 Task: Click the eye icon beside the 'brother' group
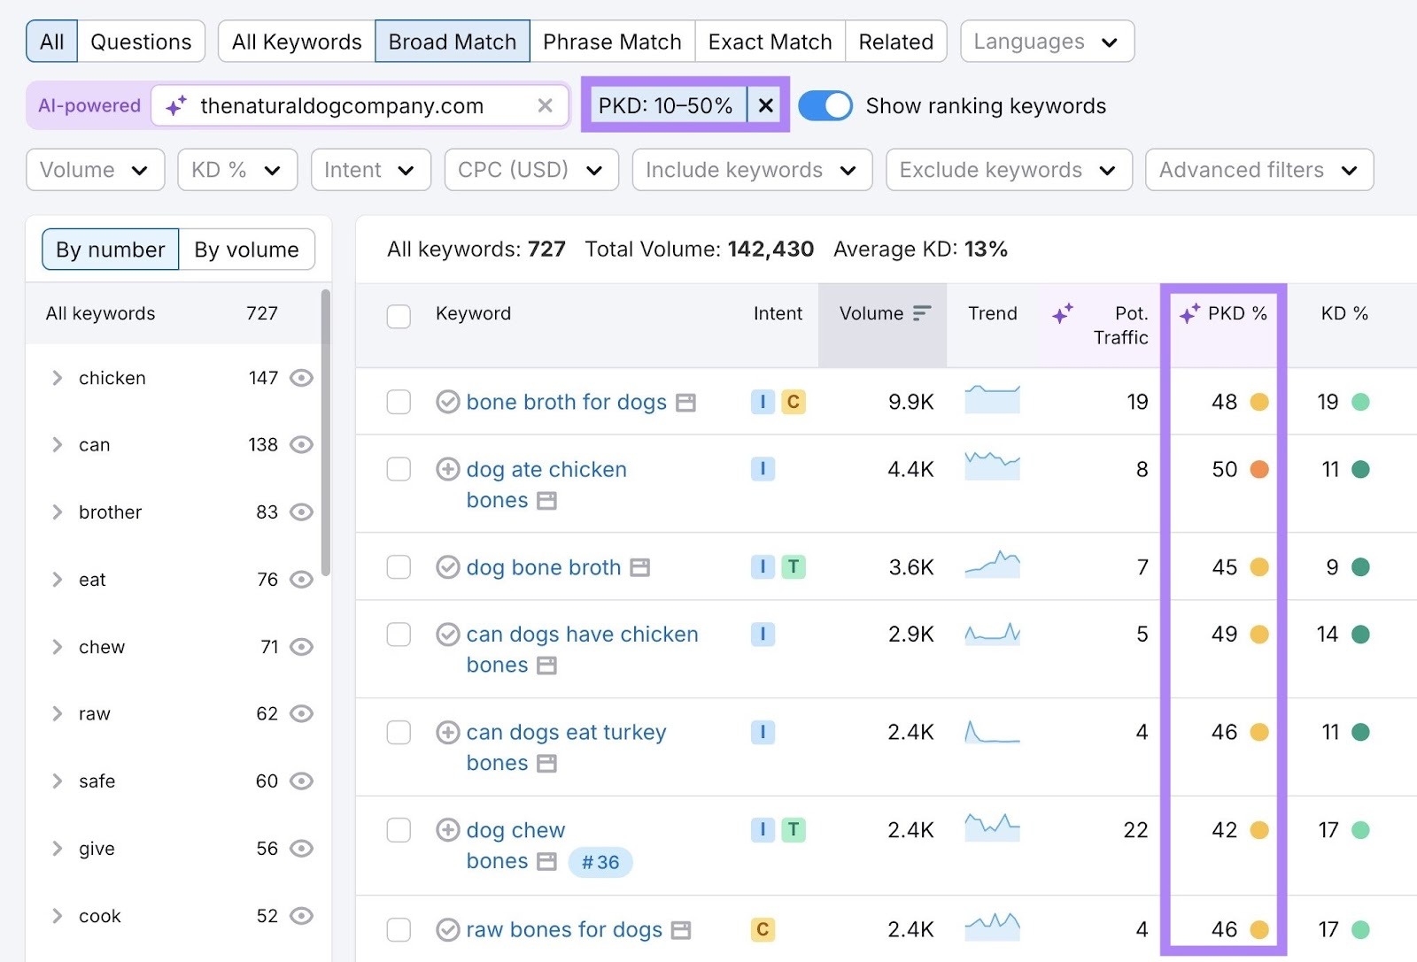pyautogui.click(x=301, y=512)
